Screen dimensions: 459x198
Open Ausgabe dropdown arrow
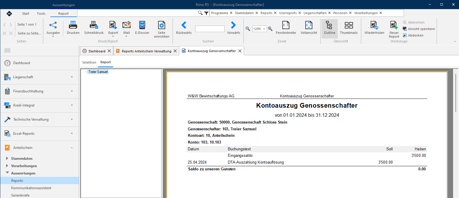tap(53, 36)
